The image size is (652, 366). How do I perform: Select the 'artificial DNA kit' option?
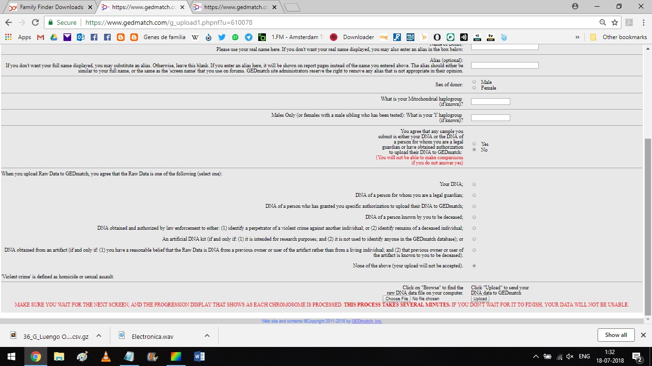[474, 239]
